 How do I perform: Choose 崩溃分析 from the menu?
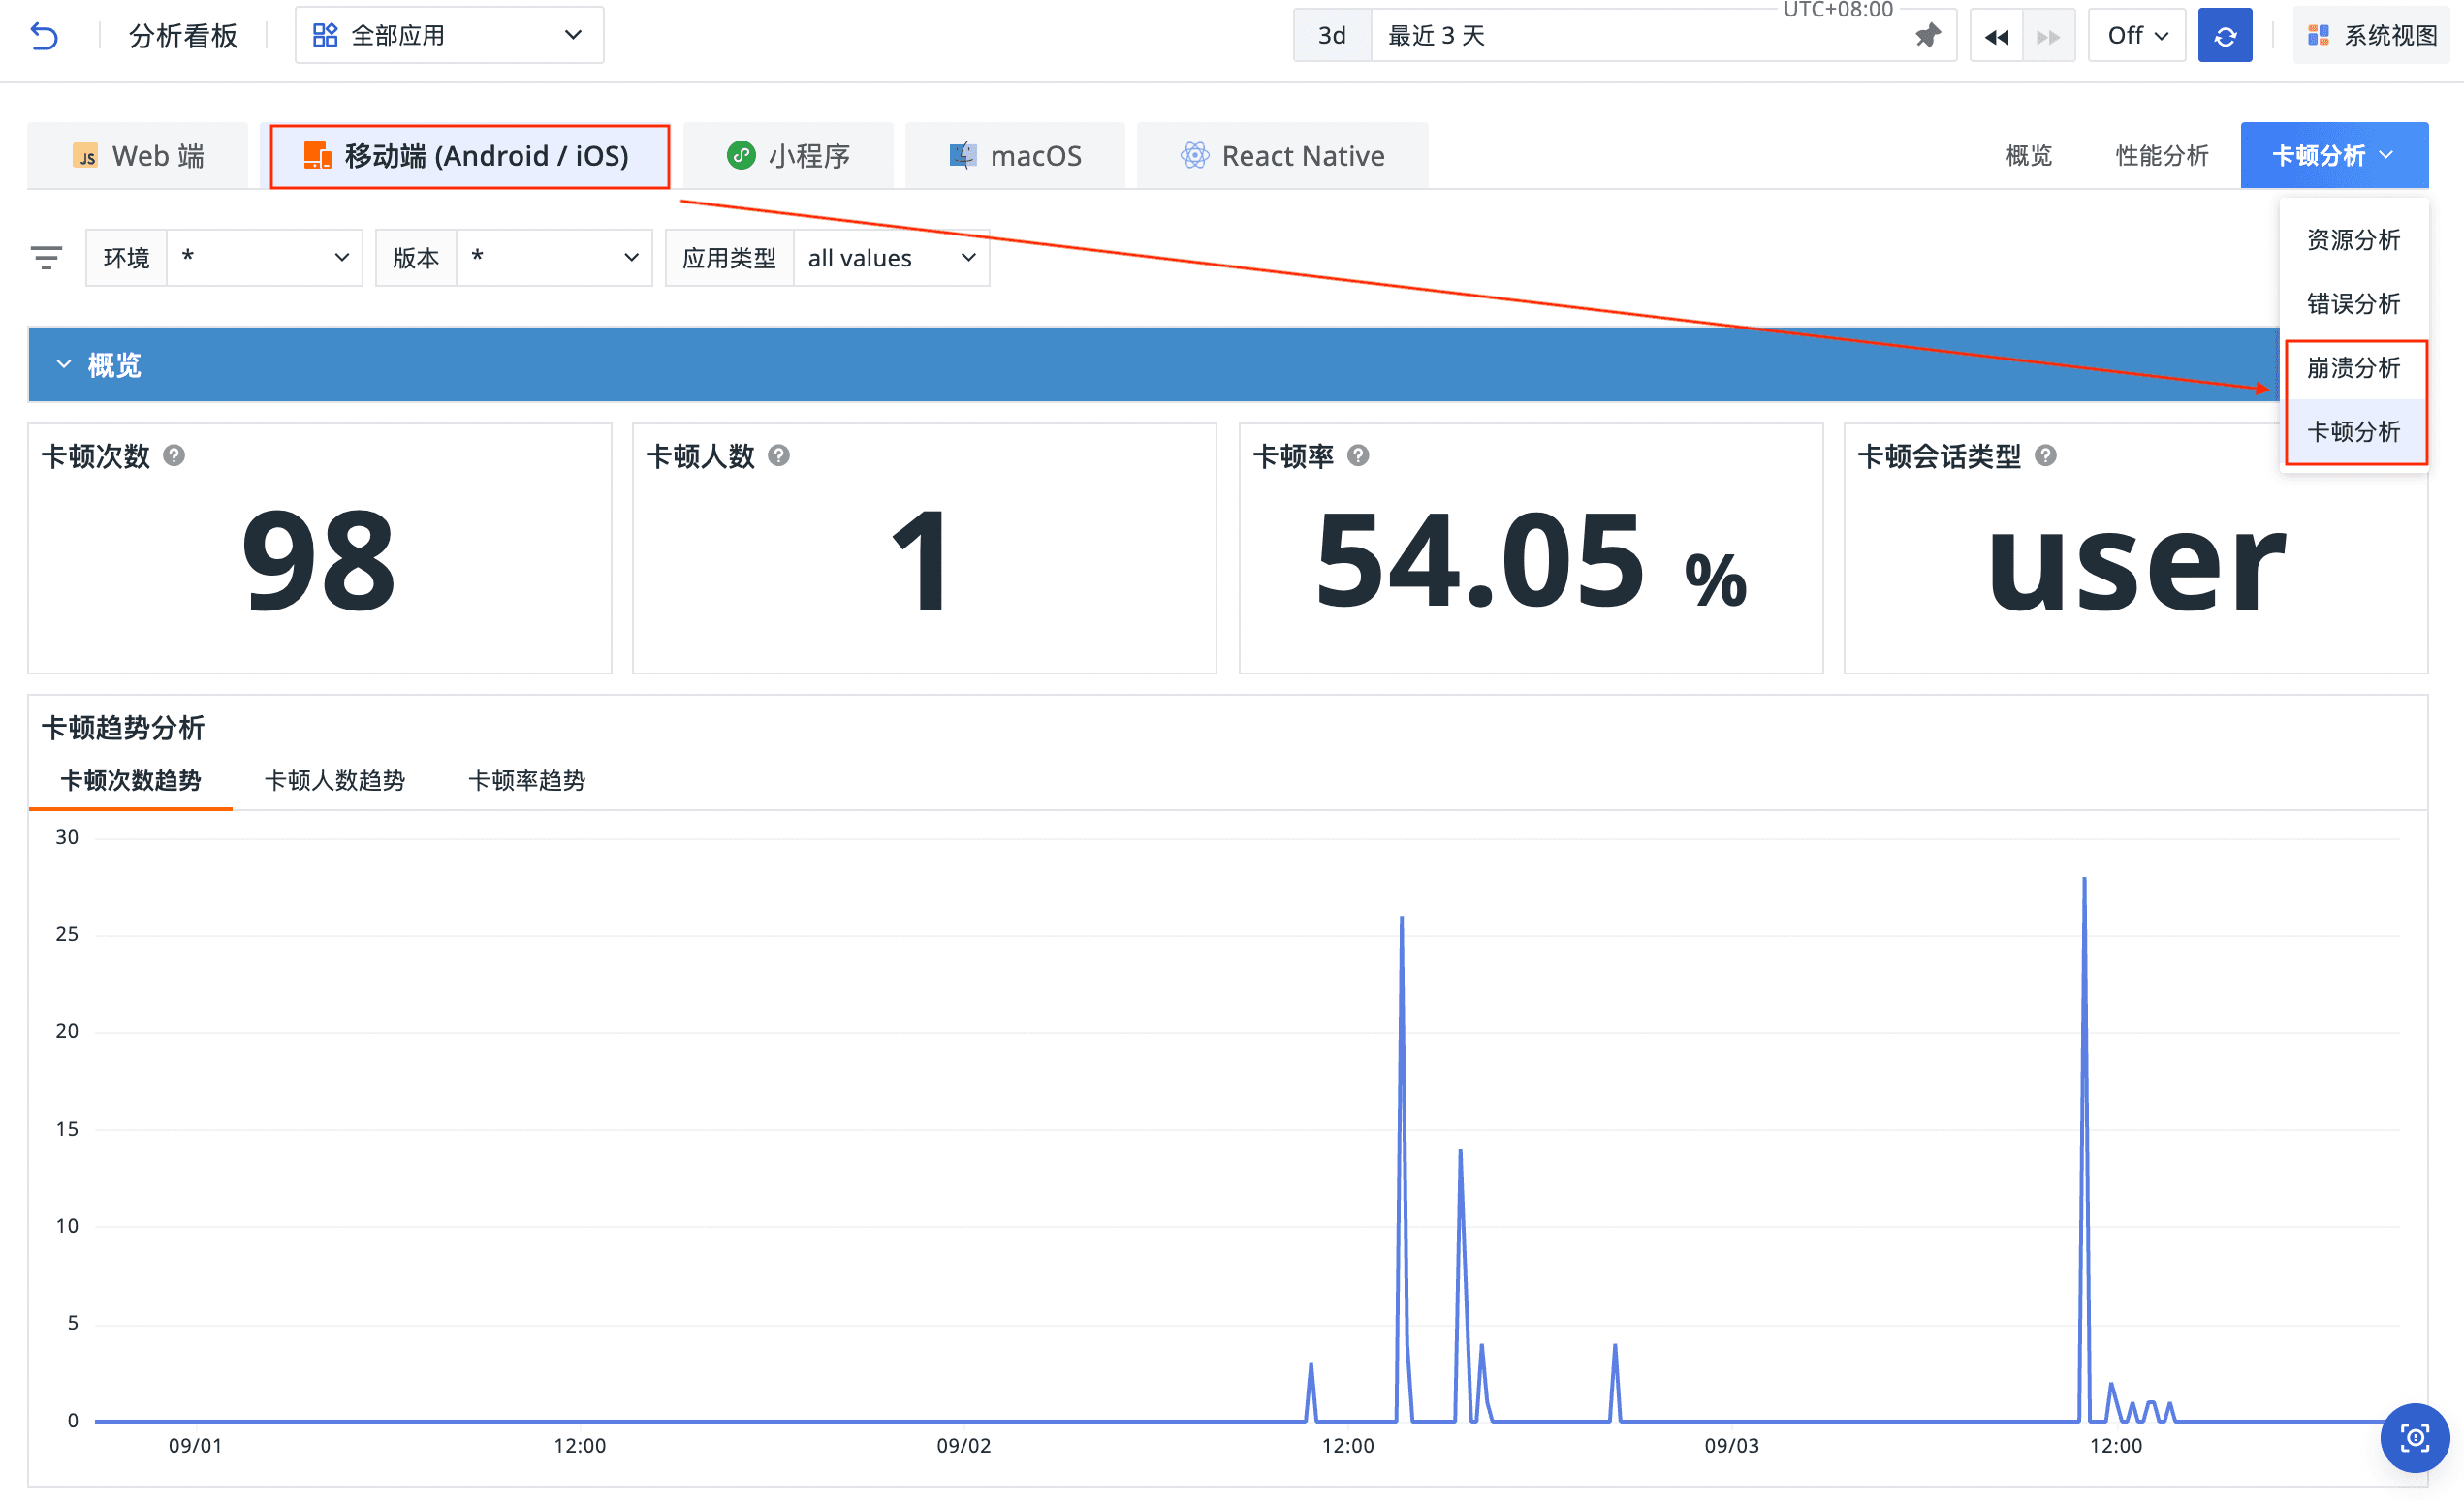[2353, 368]
